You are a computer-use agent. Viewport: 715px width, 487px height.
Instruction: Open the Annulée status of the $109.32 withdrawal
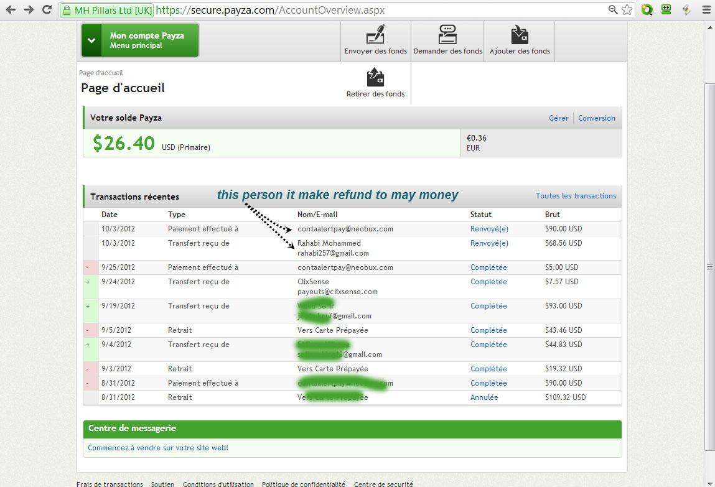tap(484, 397)
